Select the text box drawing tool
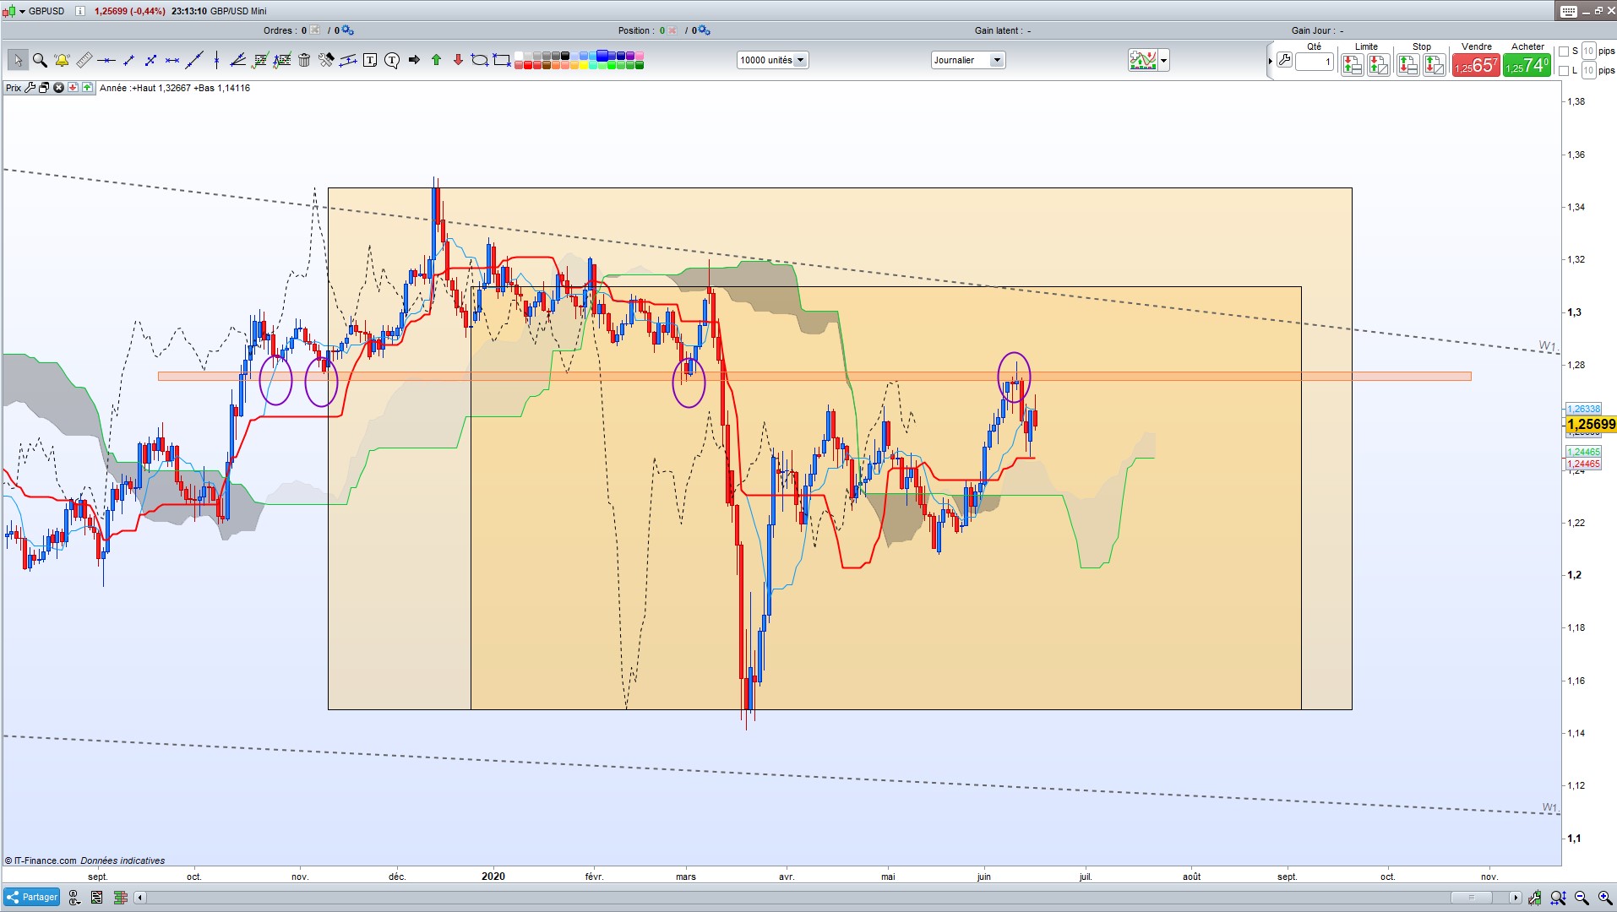Image resolution: width=1617 pixels, height=912 pixels. [370, 60]
